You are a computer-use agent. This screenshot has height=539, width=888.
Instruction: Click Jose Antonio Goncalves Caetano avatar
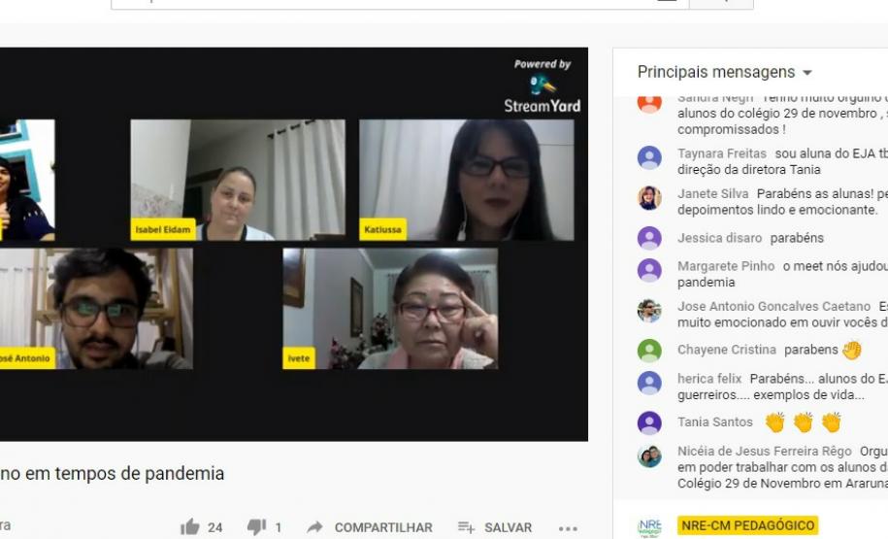(649, 311)
